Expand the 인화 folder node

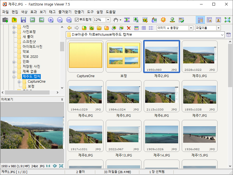(14, 62)
